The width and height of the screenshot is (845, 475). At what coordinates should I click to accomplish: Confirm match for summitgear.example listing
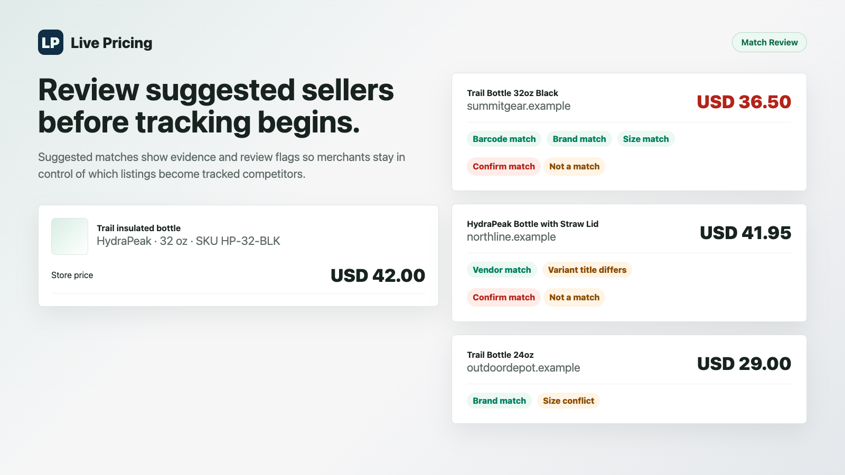click(x=503, y=166)
